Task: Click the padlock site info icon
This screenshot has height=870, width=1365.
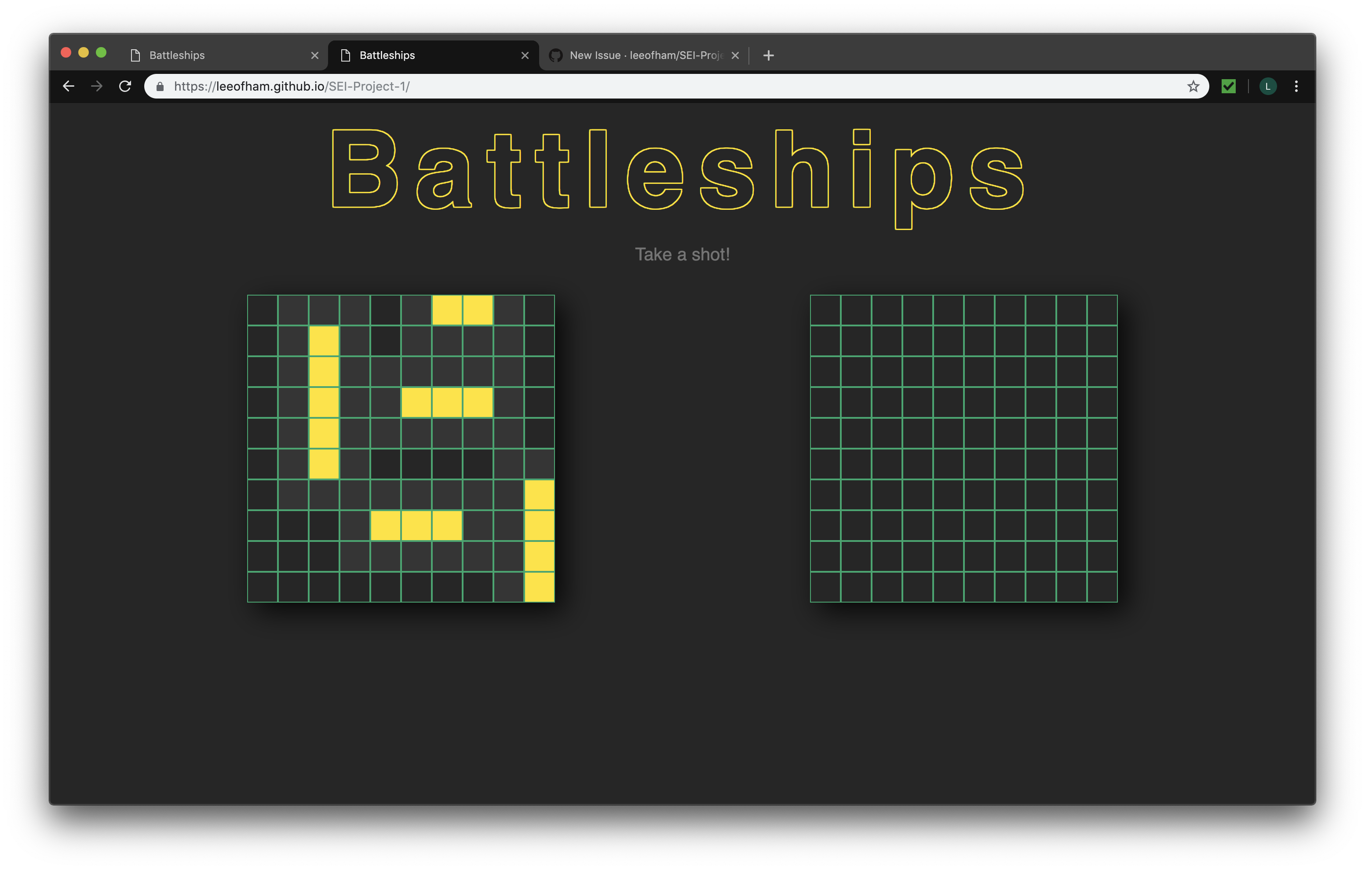Action: (x=161, y=86)
